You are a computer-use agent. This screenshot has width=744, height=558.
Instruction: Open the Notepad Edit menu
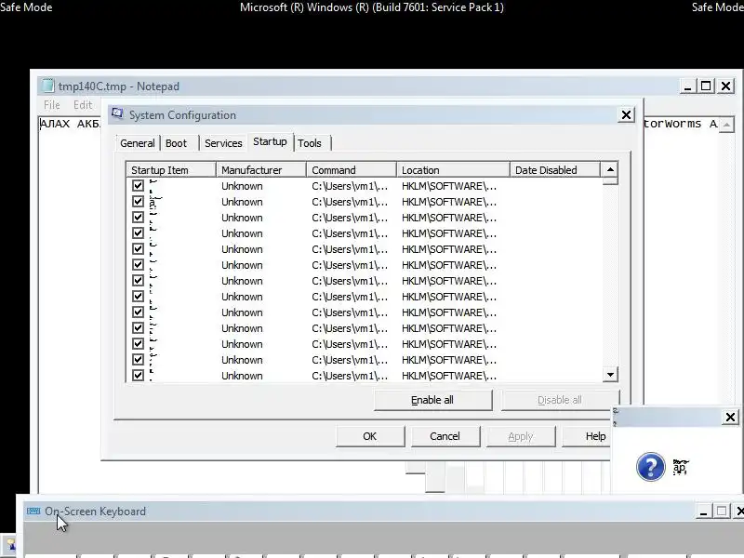83,104
